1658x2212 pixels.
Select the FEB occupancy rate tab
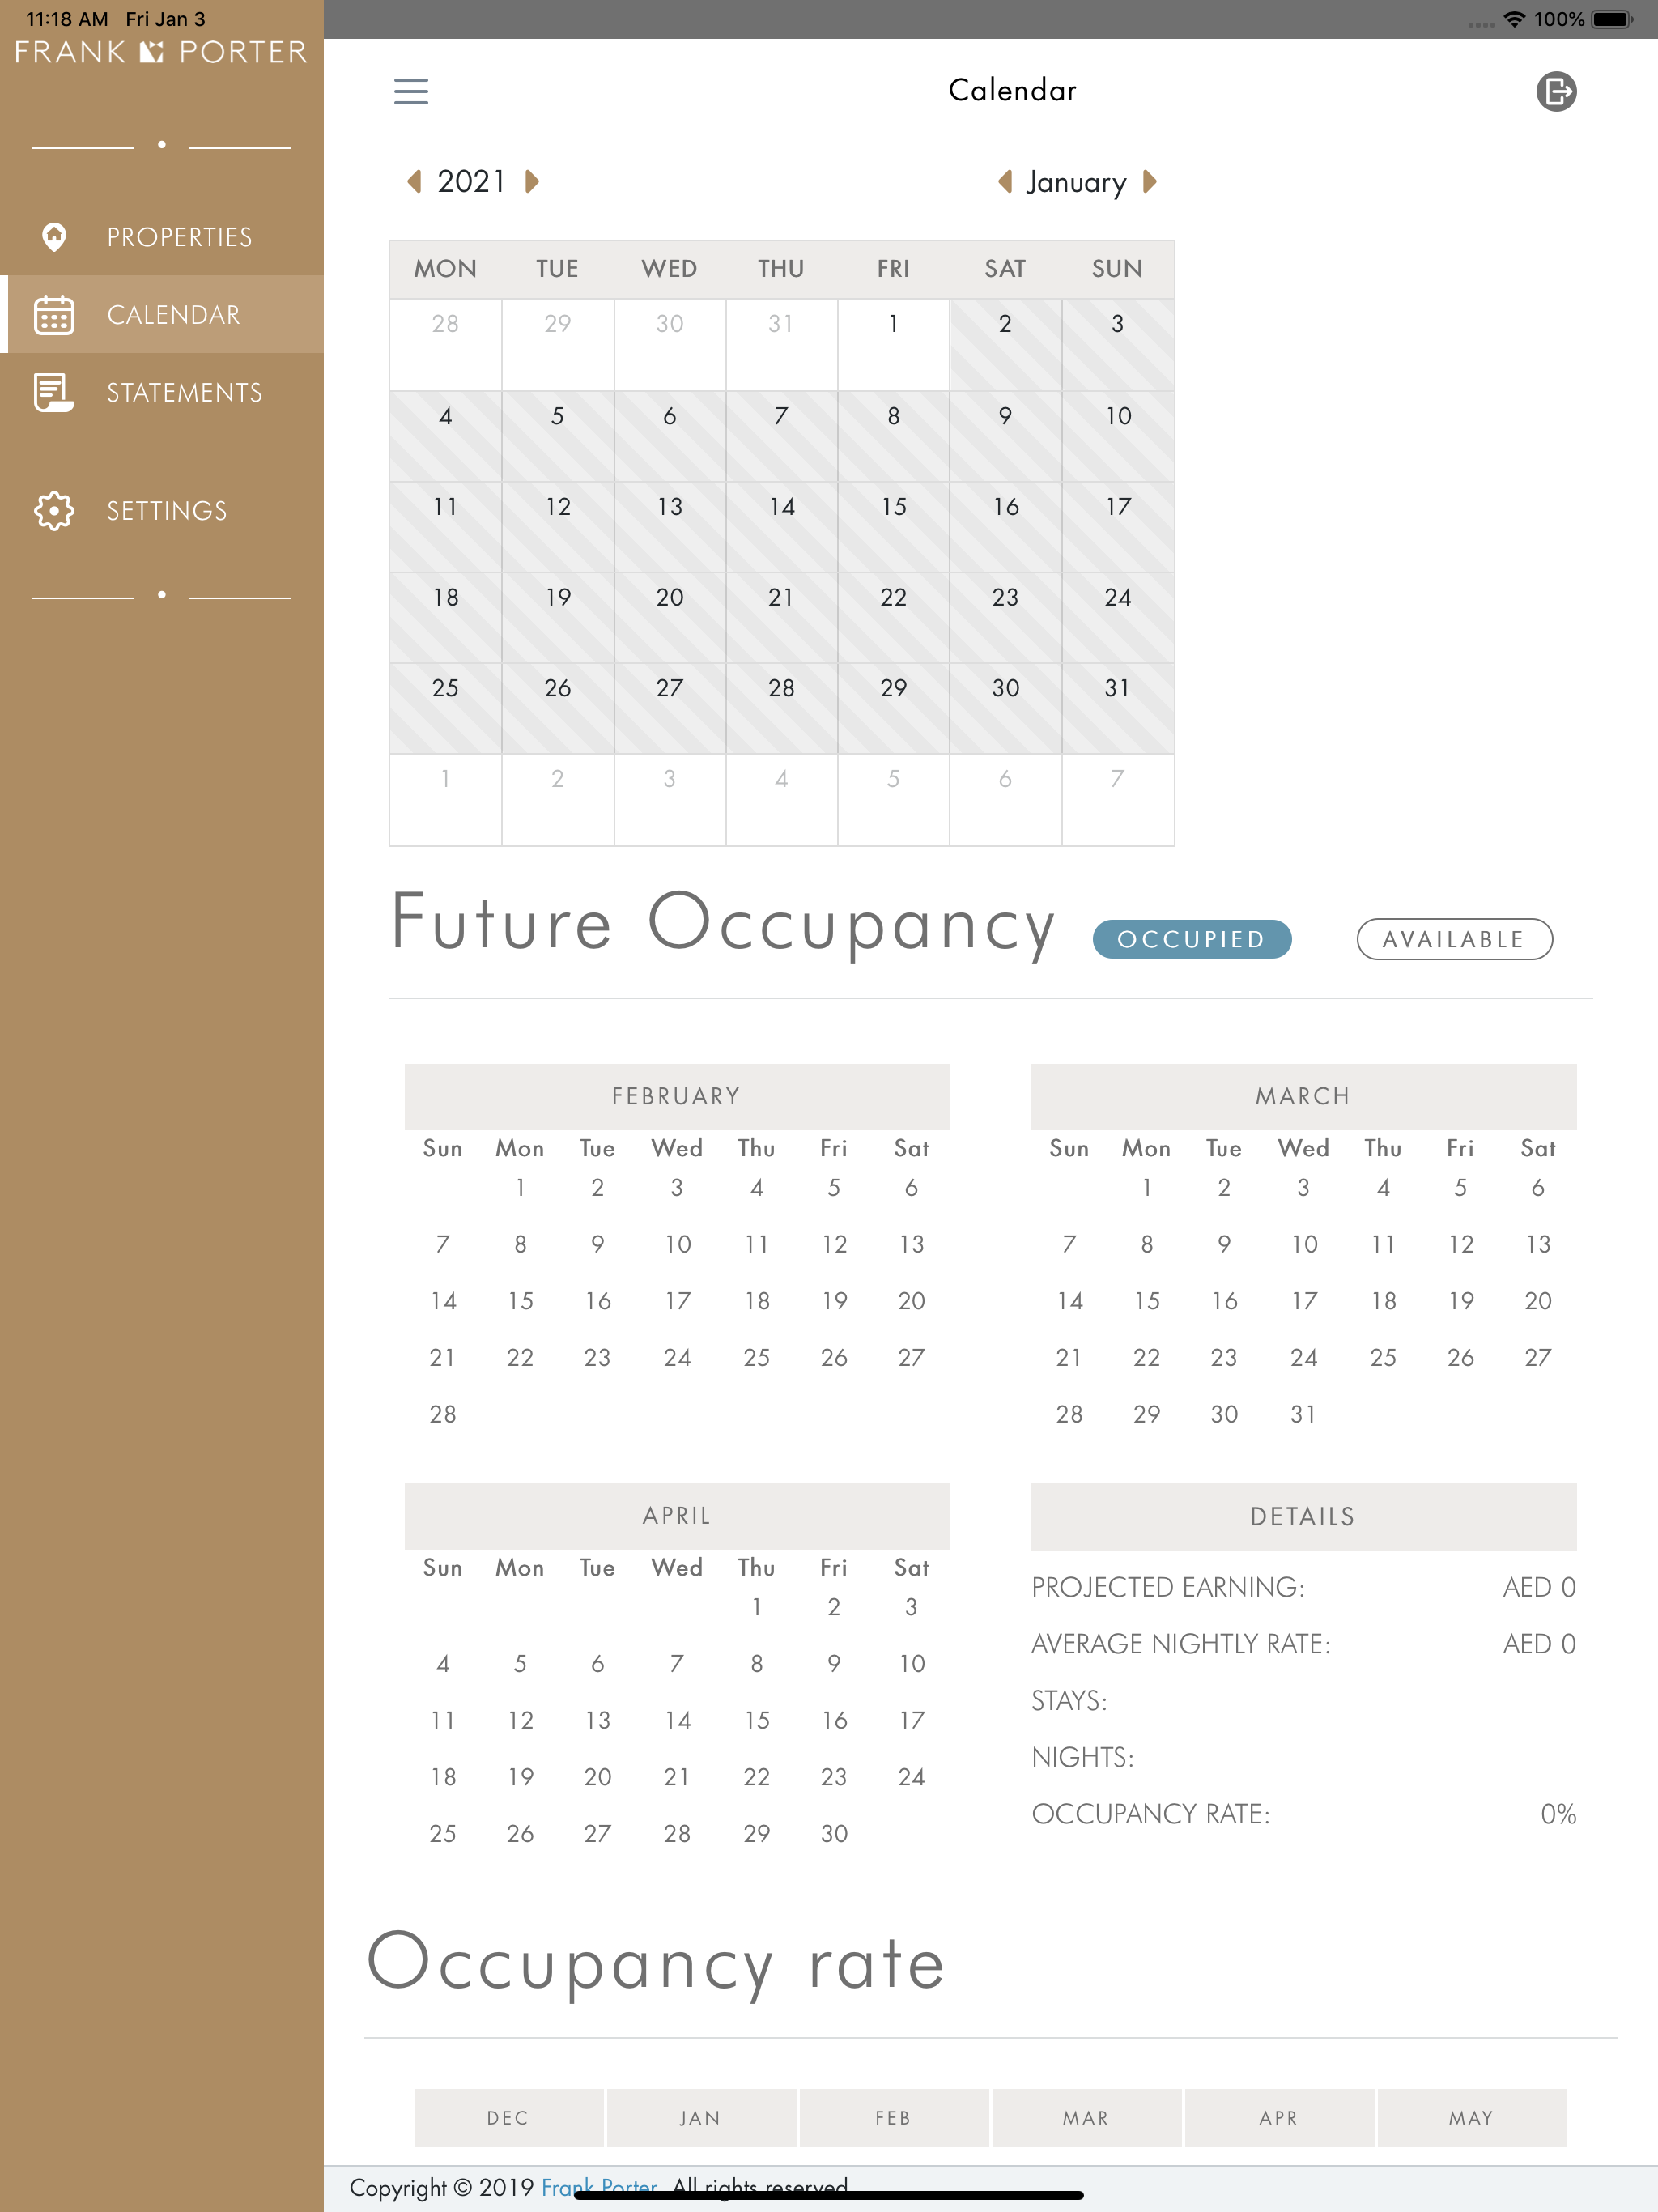tap(894, 2117)
